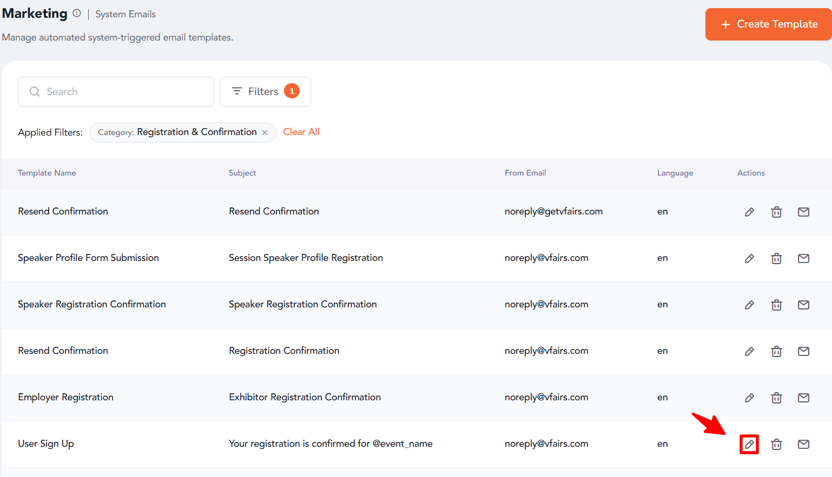The image size is (832, 477).
Task: Click the Subject column header
Action: point(242,173)
